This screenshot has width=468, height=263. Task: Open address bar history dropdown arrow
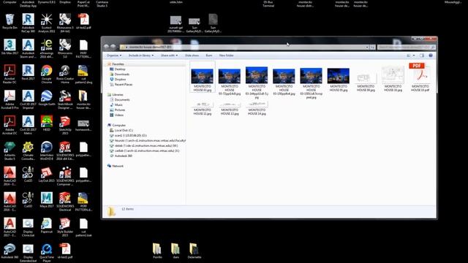pos(367,47)
